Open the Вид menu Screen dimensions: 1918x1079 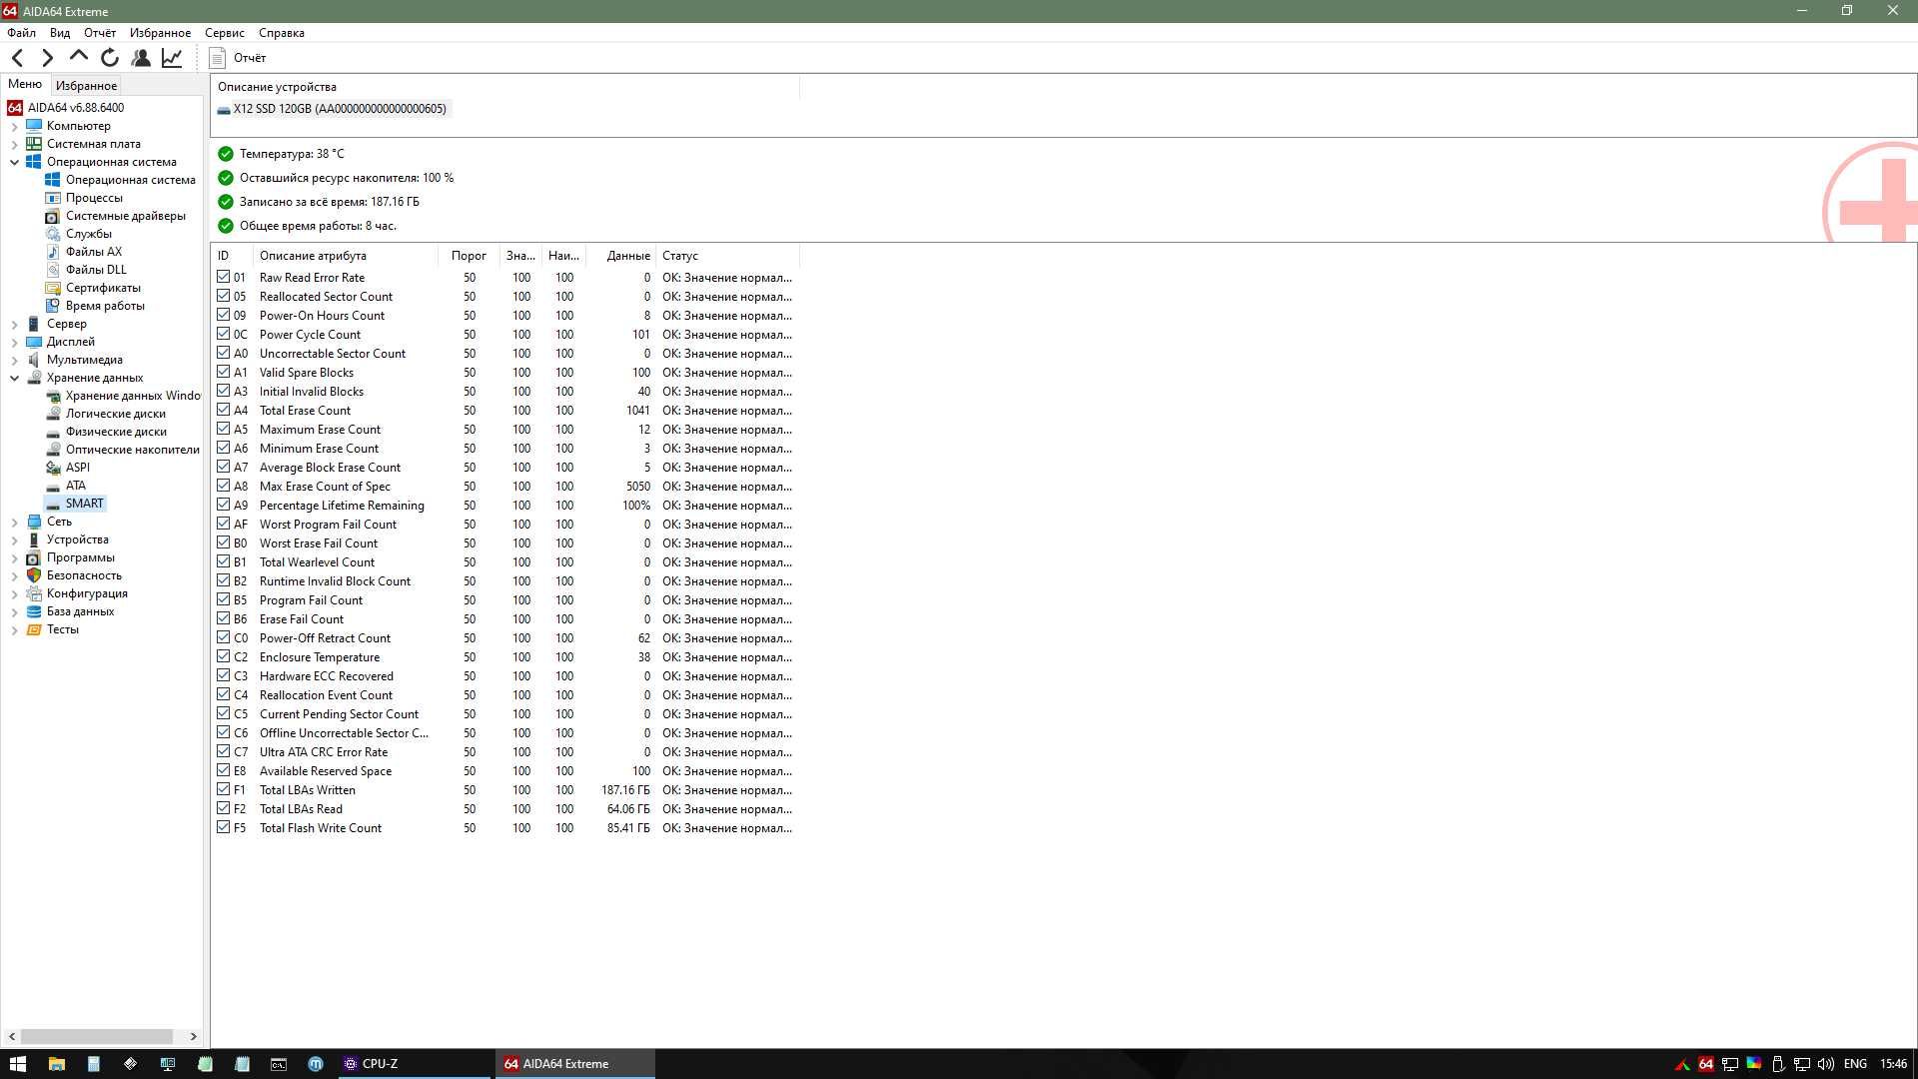pyautogui.click(x=60, y=33)
